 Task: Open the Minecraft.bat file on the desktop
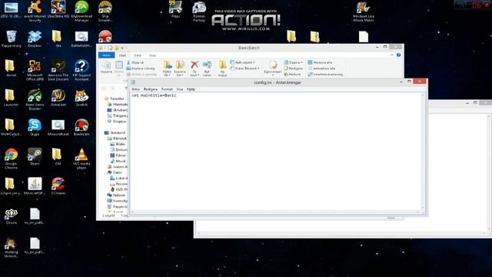coord(58,127)
